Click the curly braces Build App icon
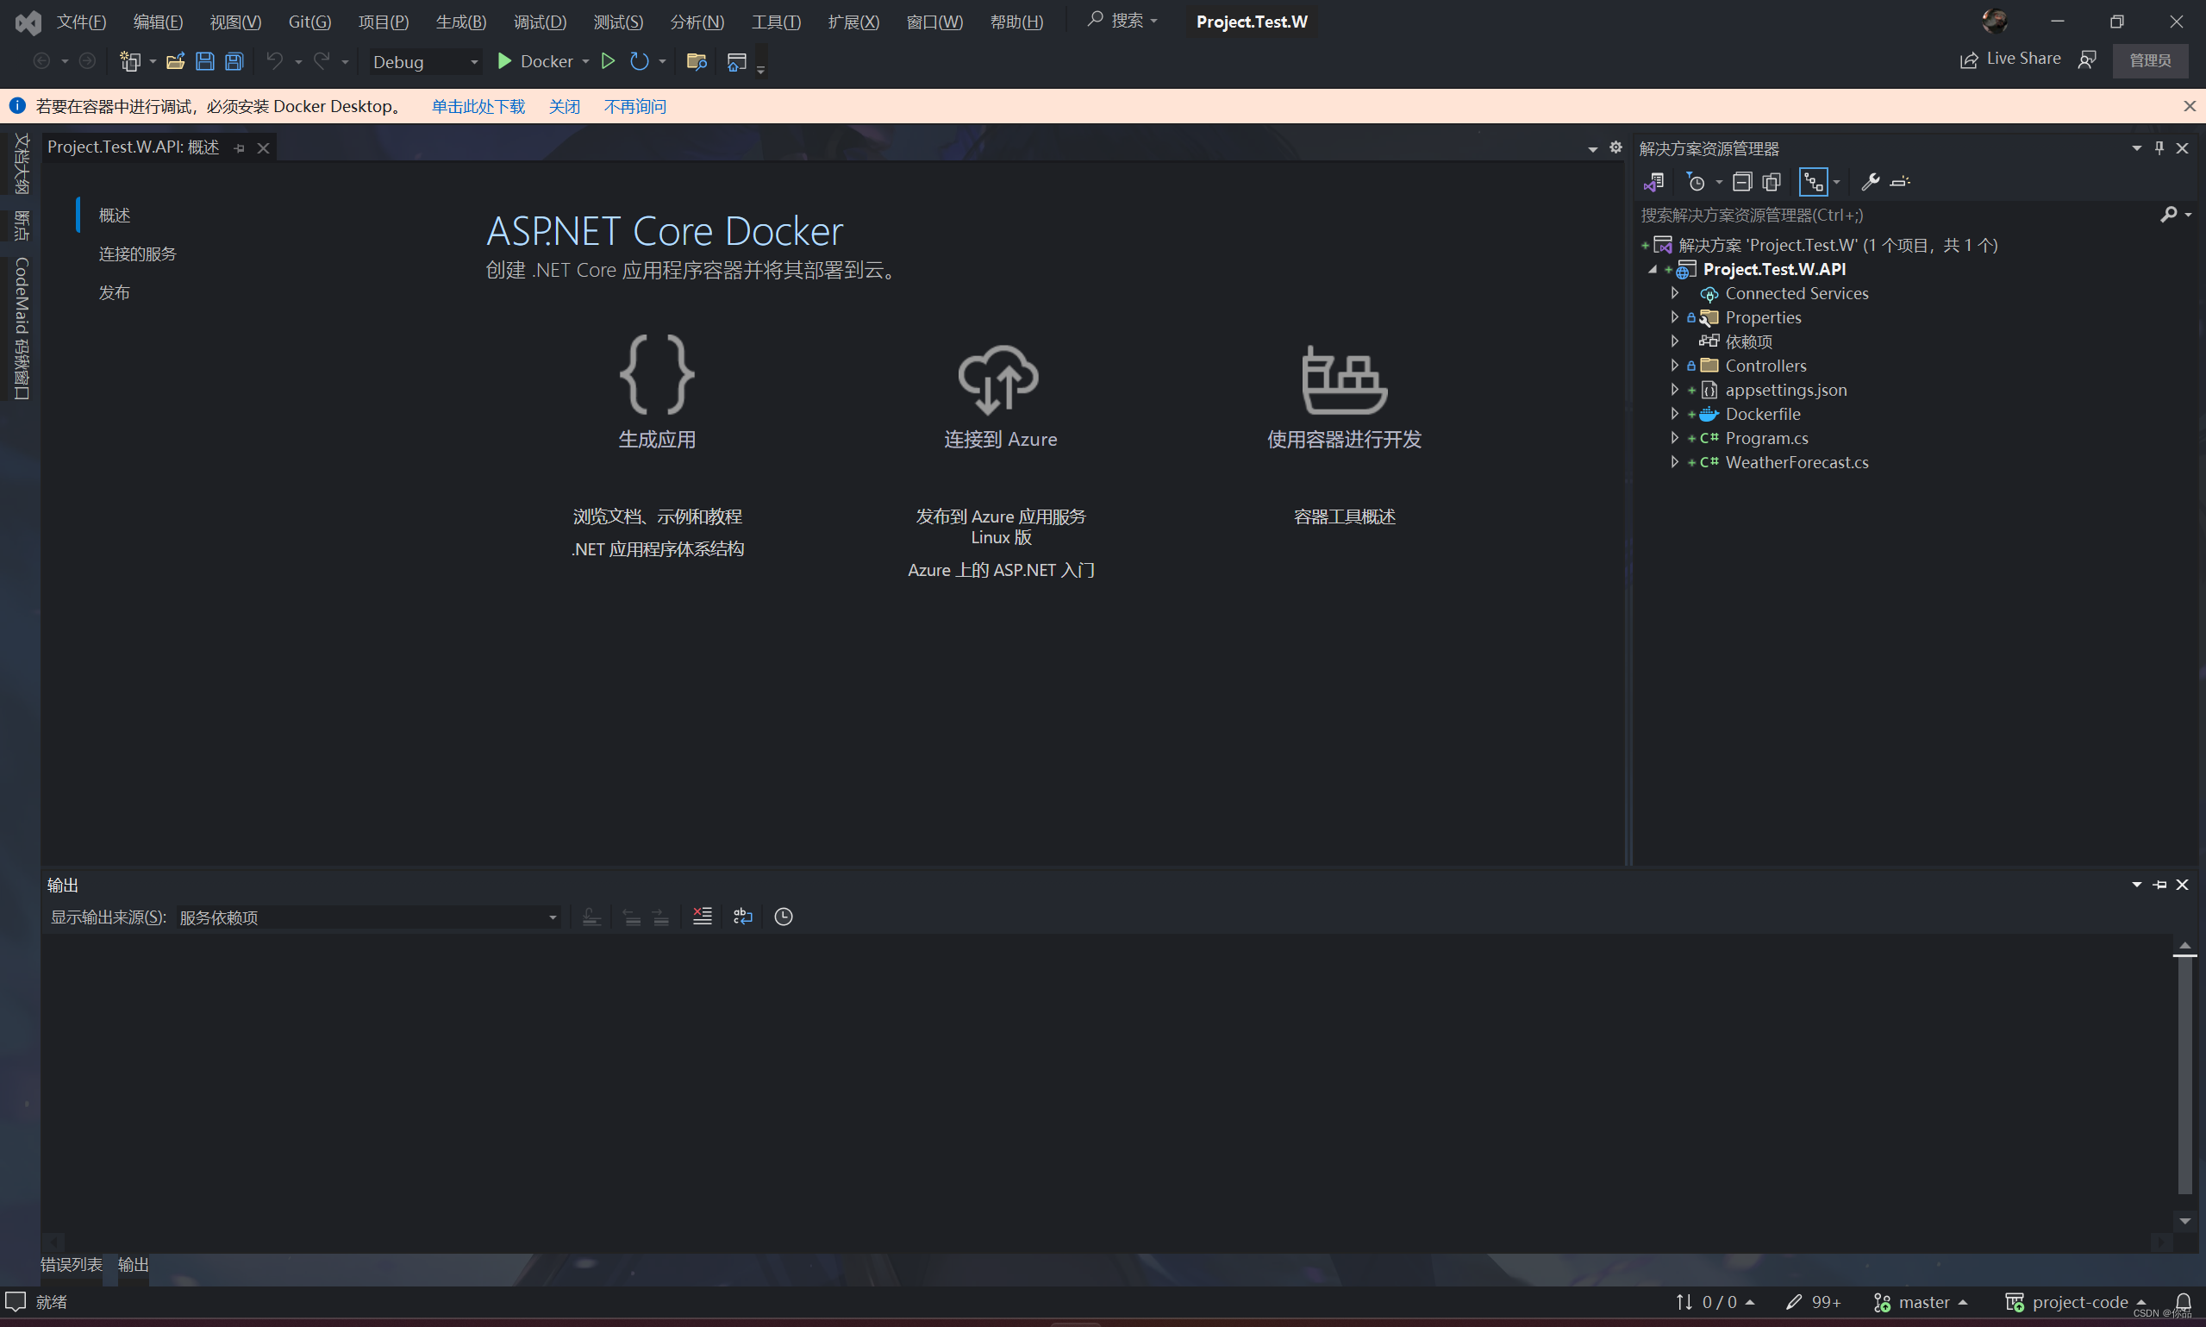 click(x=657, y=375)
